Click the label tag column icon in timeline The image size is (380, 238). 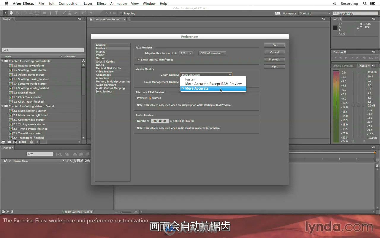click(5, 161)
